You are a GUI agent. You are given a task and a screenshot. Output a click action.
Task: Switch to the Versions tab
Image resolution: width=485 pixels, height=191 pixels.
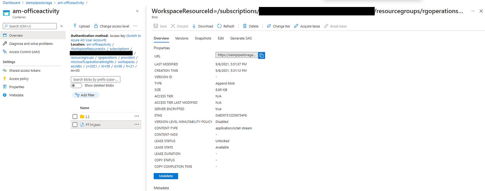click(x=182, y=38)
